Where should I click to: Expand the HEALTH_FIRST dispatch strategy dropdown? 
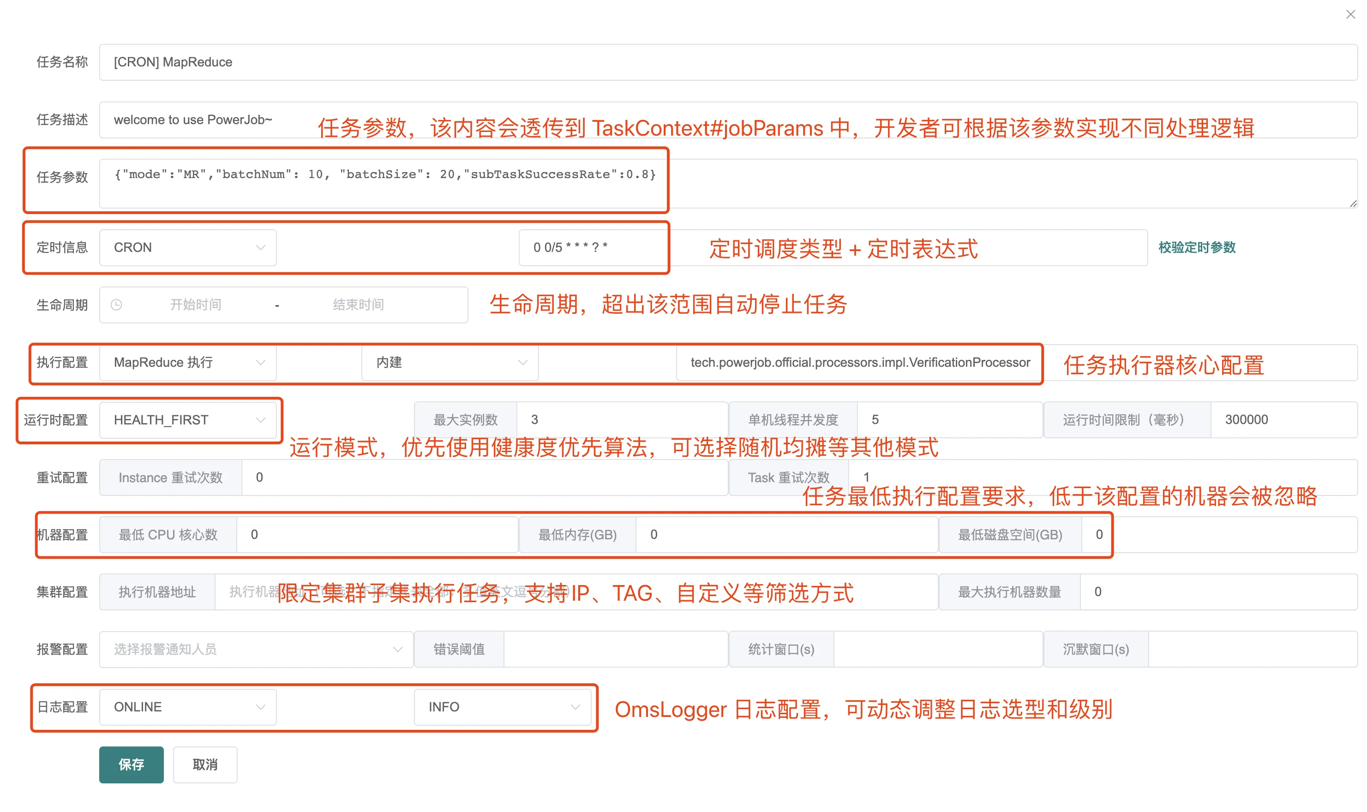pos(187,420)
